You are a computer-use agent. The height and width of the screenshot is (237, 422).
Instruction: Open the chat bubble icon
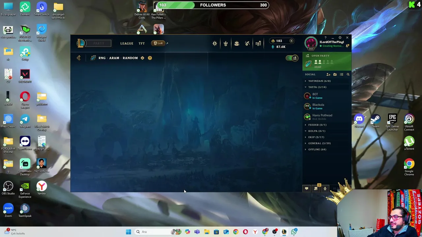click(x=306, y=189)
